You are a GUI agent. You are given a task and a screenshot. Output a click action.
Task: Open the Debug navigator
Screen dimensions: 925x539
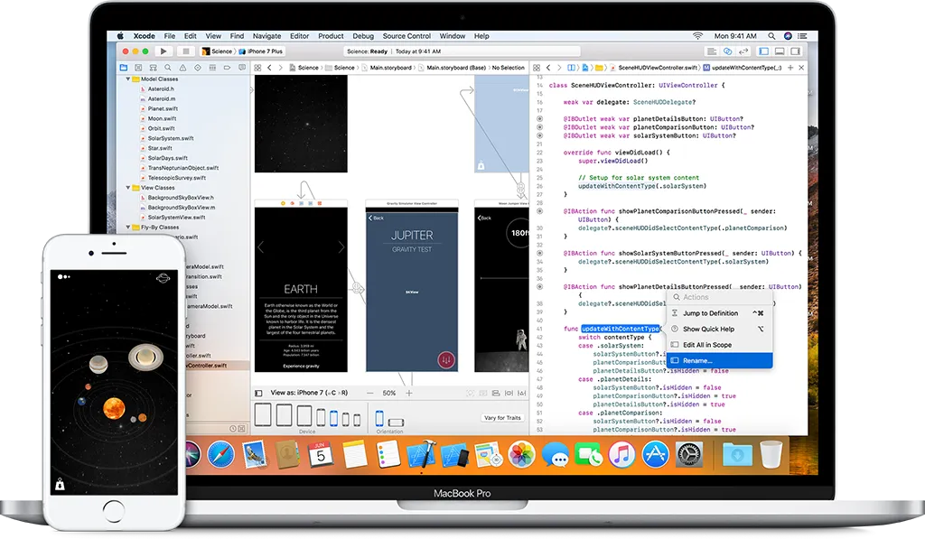tap(212, 68)
